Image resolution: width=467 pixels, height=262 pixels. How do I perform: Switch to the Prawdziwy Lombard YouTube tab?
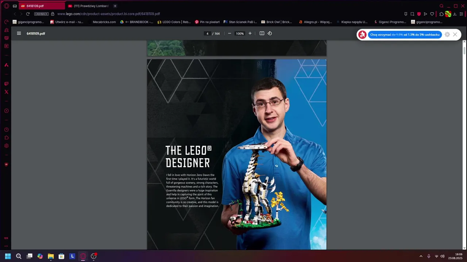click(x=88, y=6)
